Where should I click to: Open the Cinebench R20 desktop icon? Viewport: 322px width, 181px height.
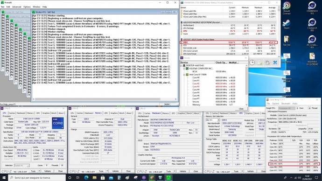[x=312, y=25]
